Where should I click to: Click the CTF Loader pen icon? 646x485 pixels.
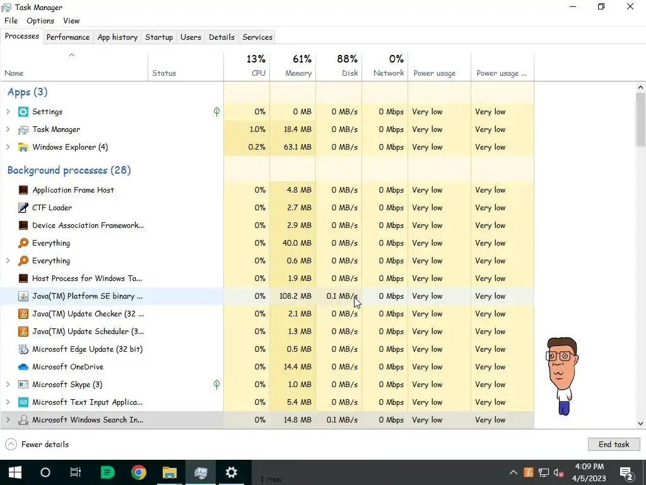23,207
